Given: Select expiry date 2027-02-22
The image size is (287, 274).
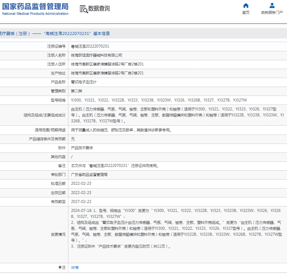Looking at the screenshot, I should [81, 202].
